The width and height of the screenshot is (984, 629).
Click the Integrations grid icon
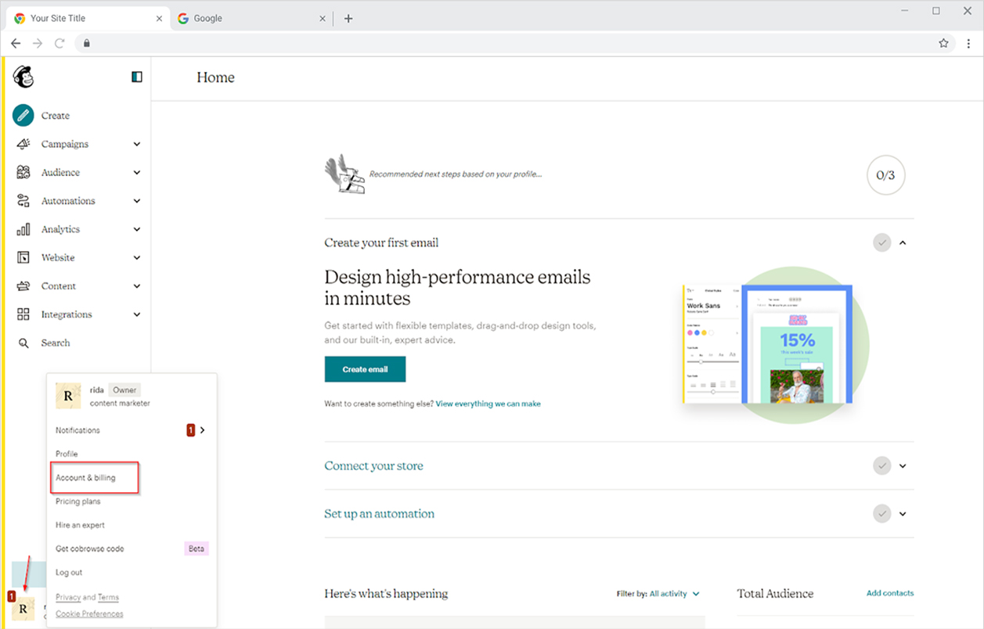23,314
